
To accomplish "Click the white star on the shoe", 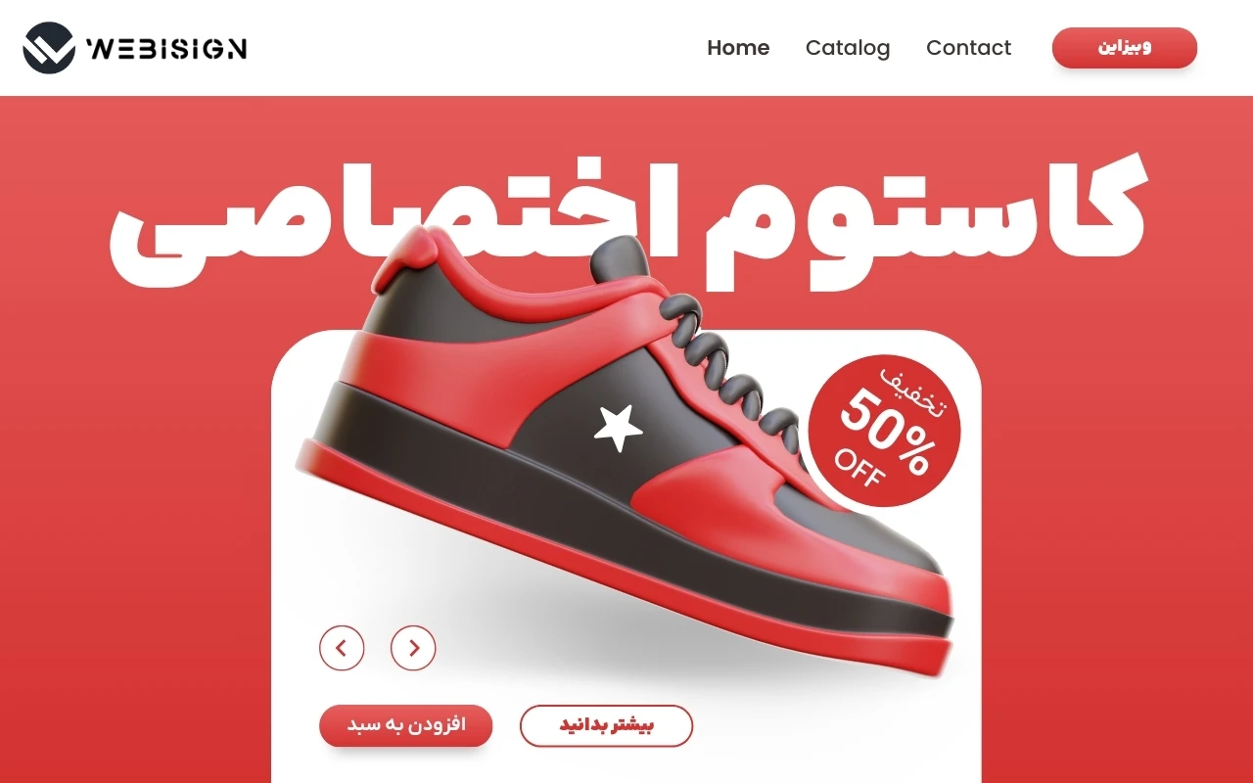I will point(618,428).
